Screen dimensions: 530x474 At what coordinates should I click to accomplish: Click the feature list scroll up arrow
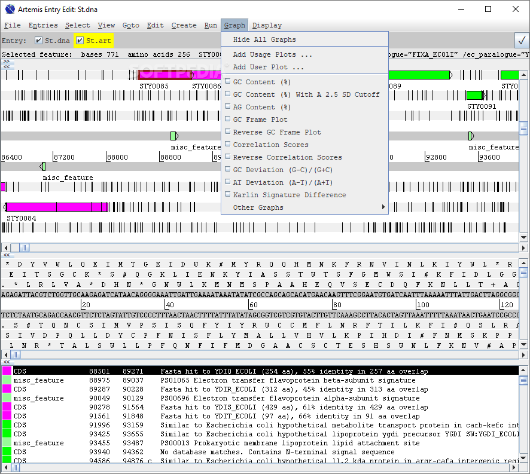523,370
